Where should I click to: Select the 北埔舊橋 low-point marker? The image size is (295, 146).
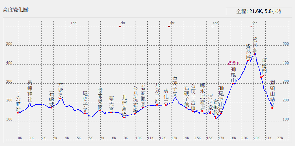(124, 117)
